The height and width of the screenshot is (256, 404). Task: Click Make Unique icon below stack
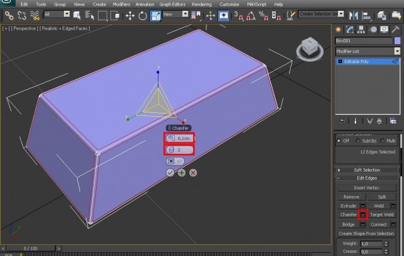pos(369,120)
